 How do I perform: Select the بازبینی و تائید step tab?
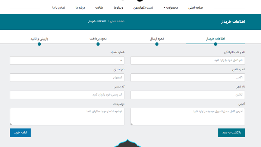pyautogui.click(x=39, y=39)
